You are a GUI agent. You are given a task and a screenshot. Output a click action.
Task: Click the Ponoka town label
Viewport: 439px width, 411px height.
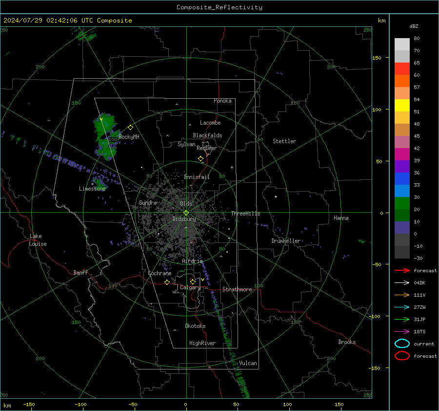point(222,101)
